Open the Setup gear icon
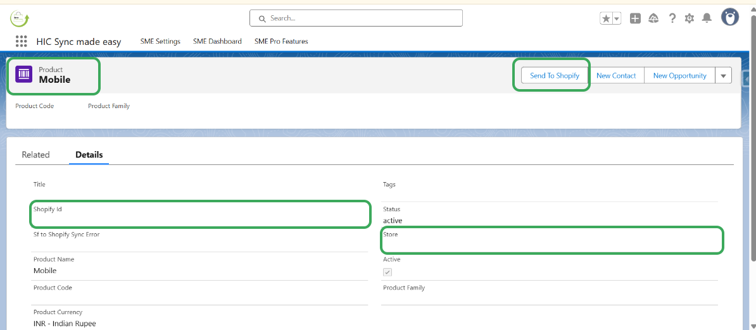This screenshot has width=756, height=330. click(690, 18)
